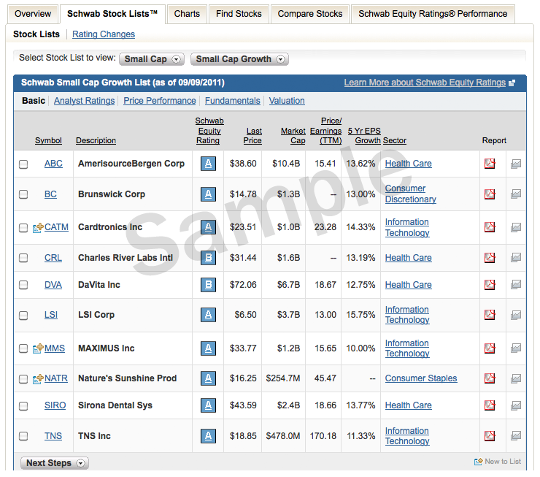Open the Small Cap dropdown
Viewport: 540px width, 477px height.
tap(152, 59)
